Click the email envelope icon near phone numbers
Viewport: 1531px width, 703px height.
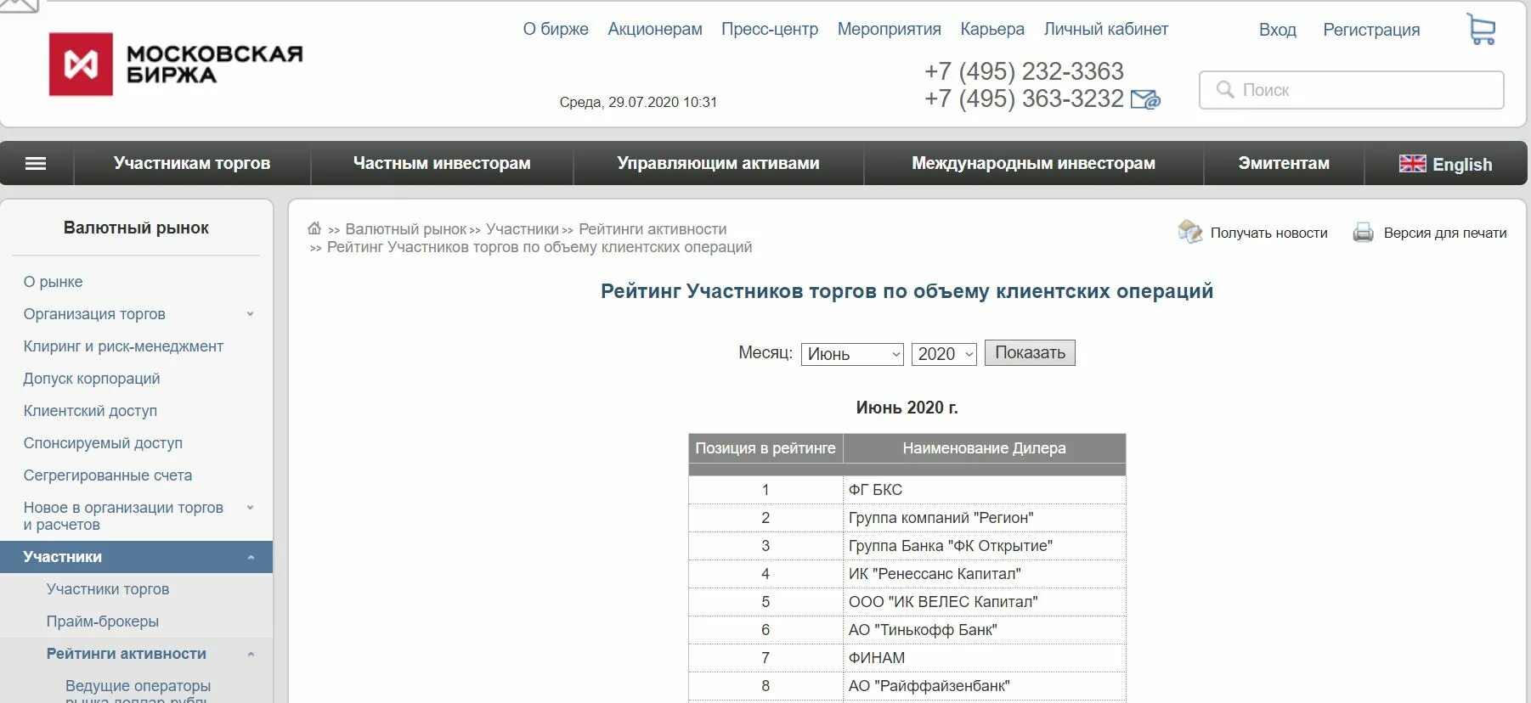[1145, 99]
